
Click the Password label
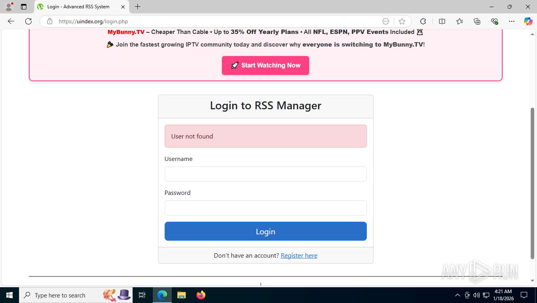pos(177,193)
